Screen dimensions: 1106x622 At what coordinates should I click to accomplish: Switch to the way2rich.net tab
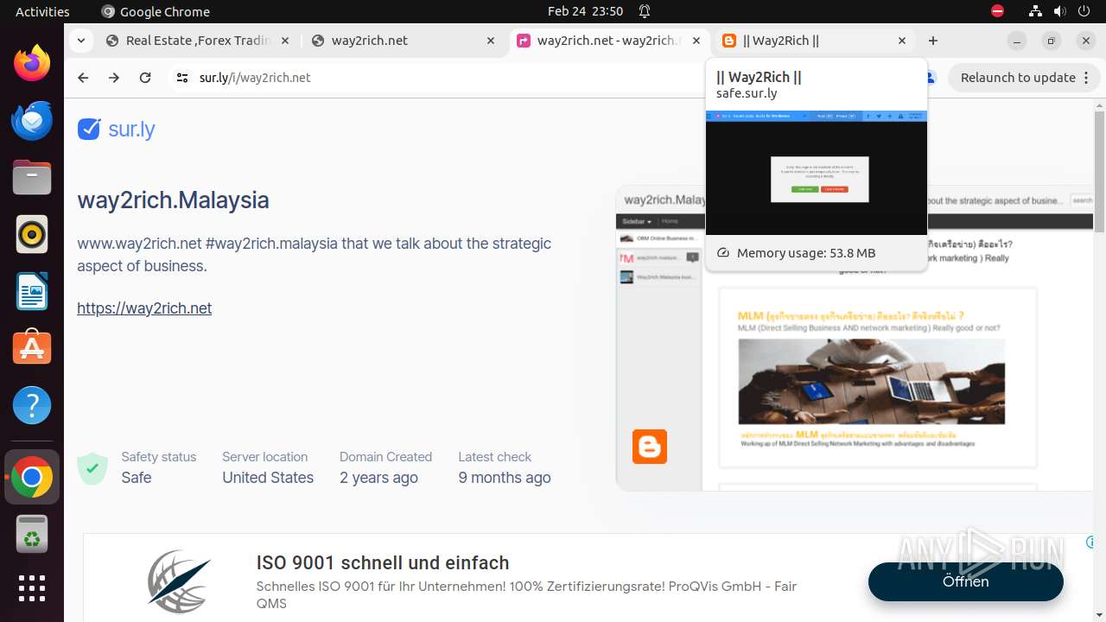(404, 41)
